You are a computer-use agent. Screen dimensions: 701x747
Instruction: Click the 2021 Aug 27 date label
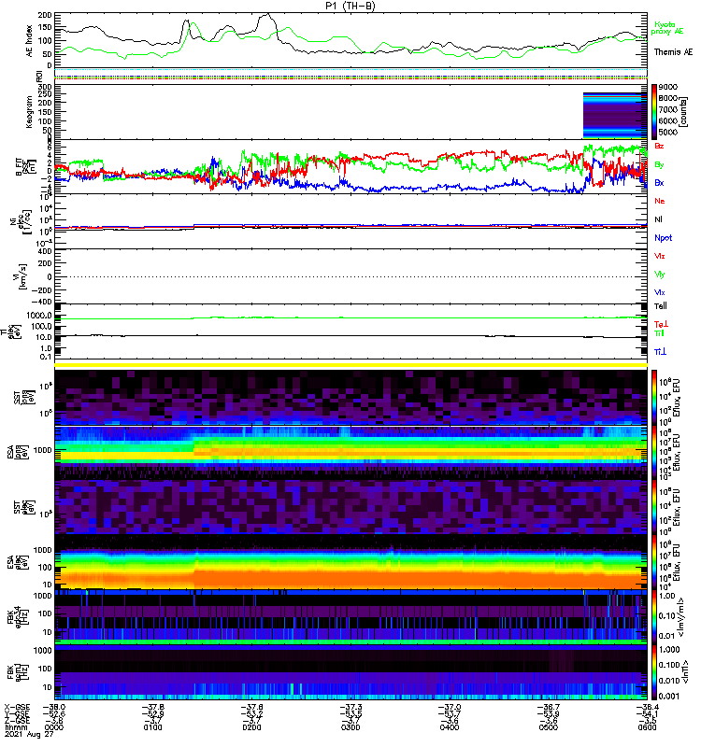tap(29, 734)
